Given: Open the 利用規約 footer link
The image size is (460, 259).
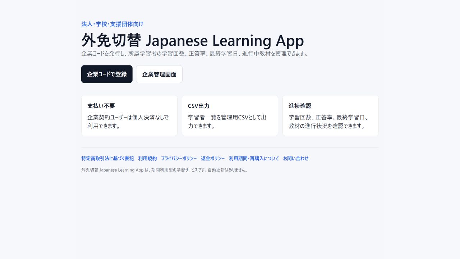Looking at the screenshot, I should (x=147, y=158).
